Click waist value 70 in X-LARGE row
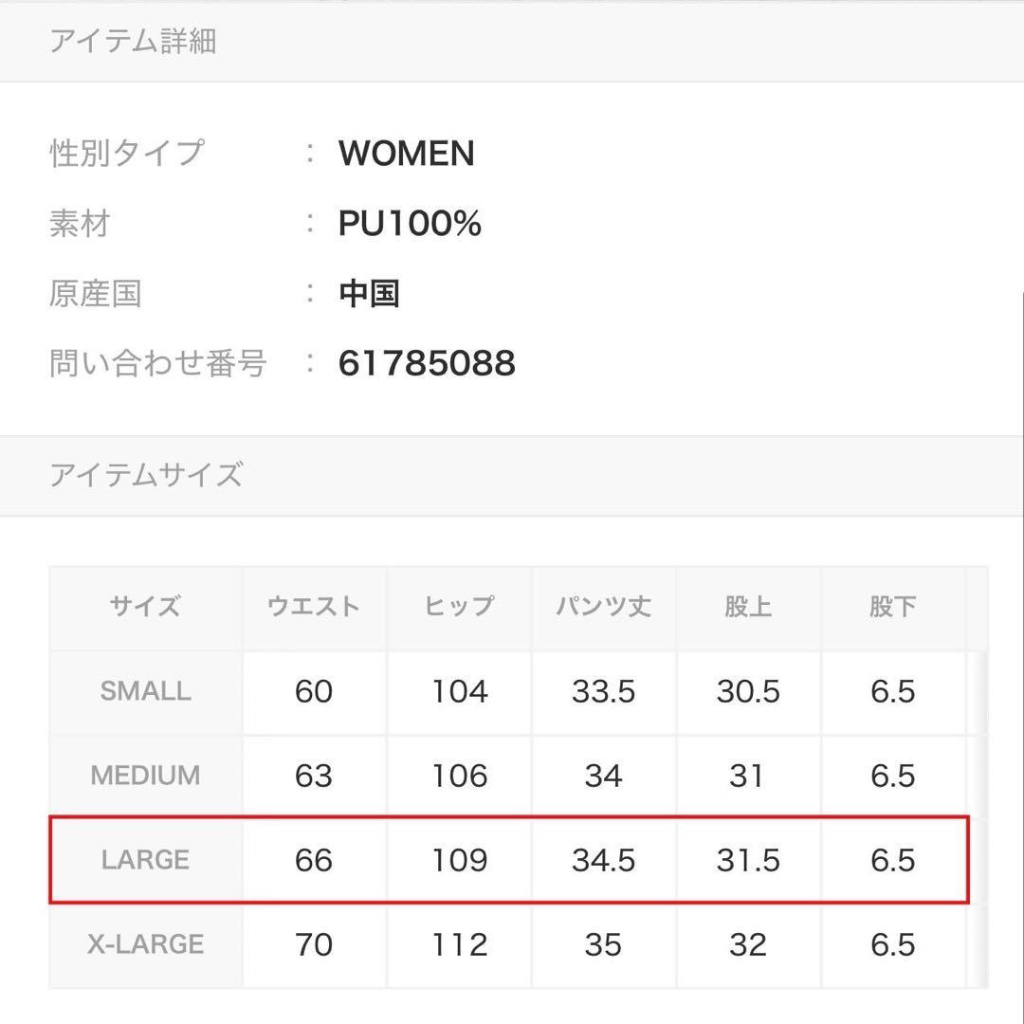Image resolution: width=1024 pixels, height=1024 pixels. coord(314,944)
